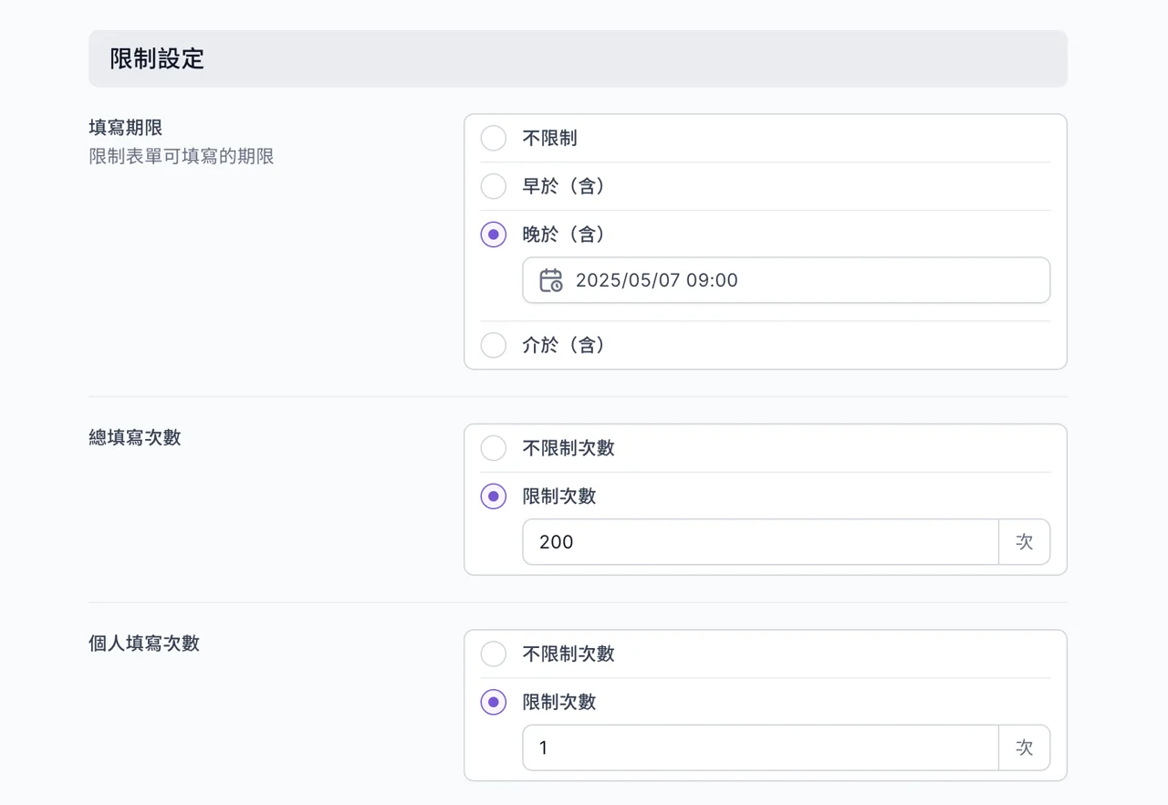Click the 次 suffix beside the 1 field
This screenshot has height=805, width=1168.
click(1025, 748)
